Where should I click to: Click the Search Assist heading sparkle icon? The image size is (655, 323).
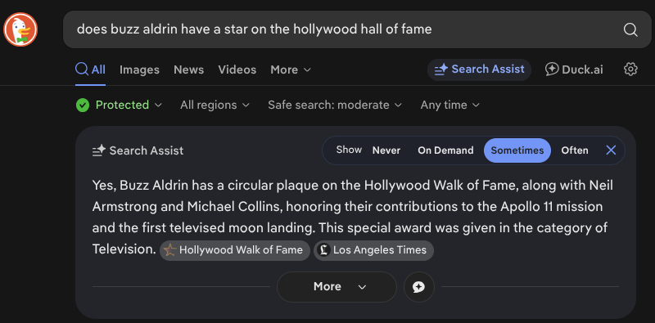point(99,150)
